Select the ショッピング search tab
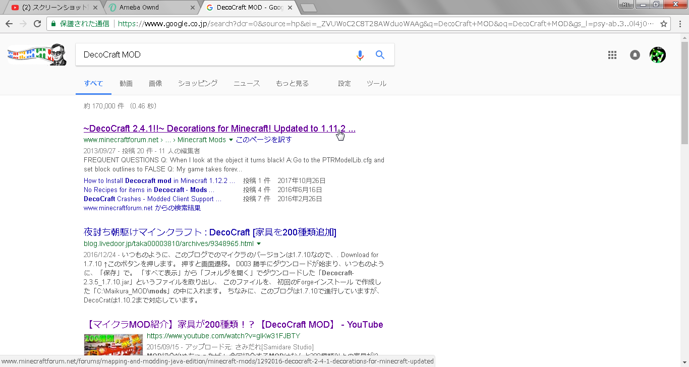The height and width of the screenshot is (367, 689). coord(198,84)
